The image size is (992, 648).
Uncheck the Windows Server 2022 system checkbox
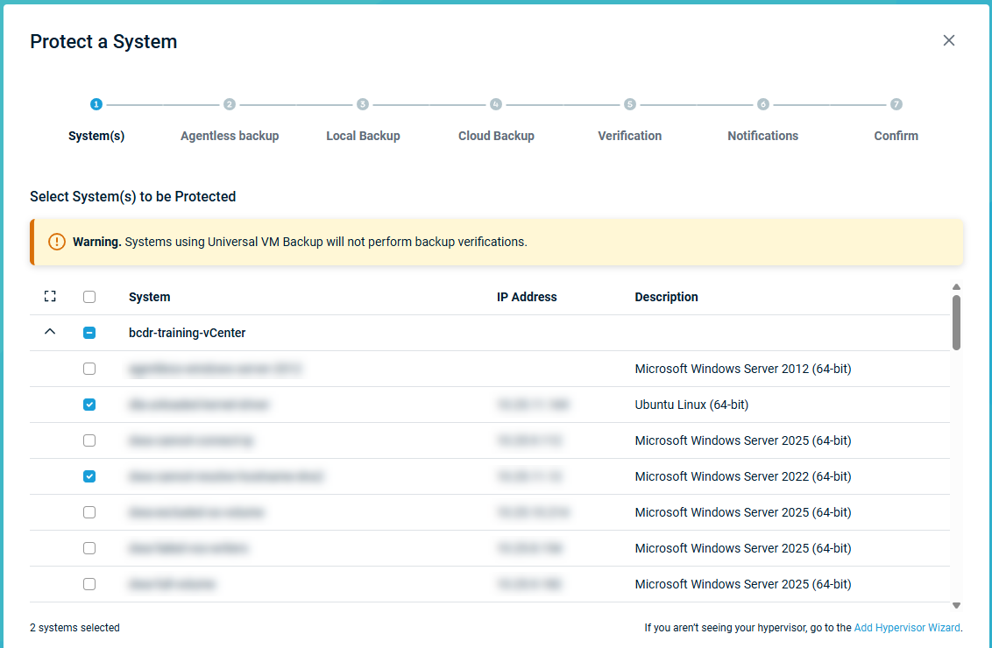point(89,476)
